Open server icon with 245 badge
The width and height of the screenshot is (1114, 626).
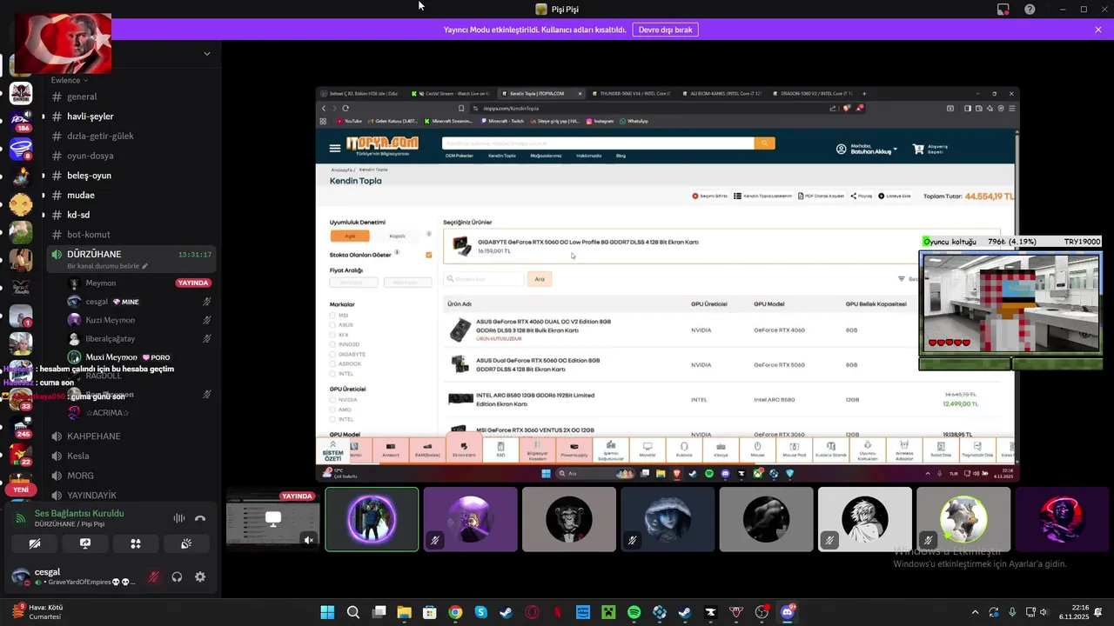click(x=21, y=426)
